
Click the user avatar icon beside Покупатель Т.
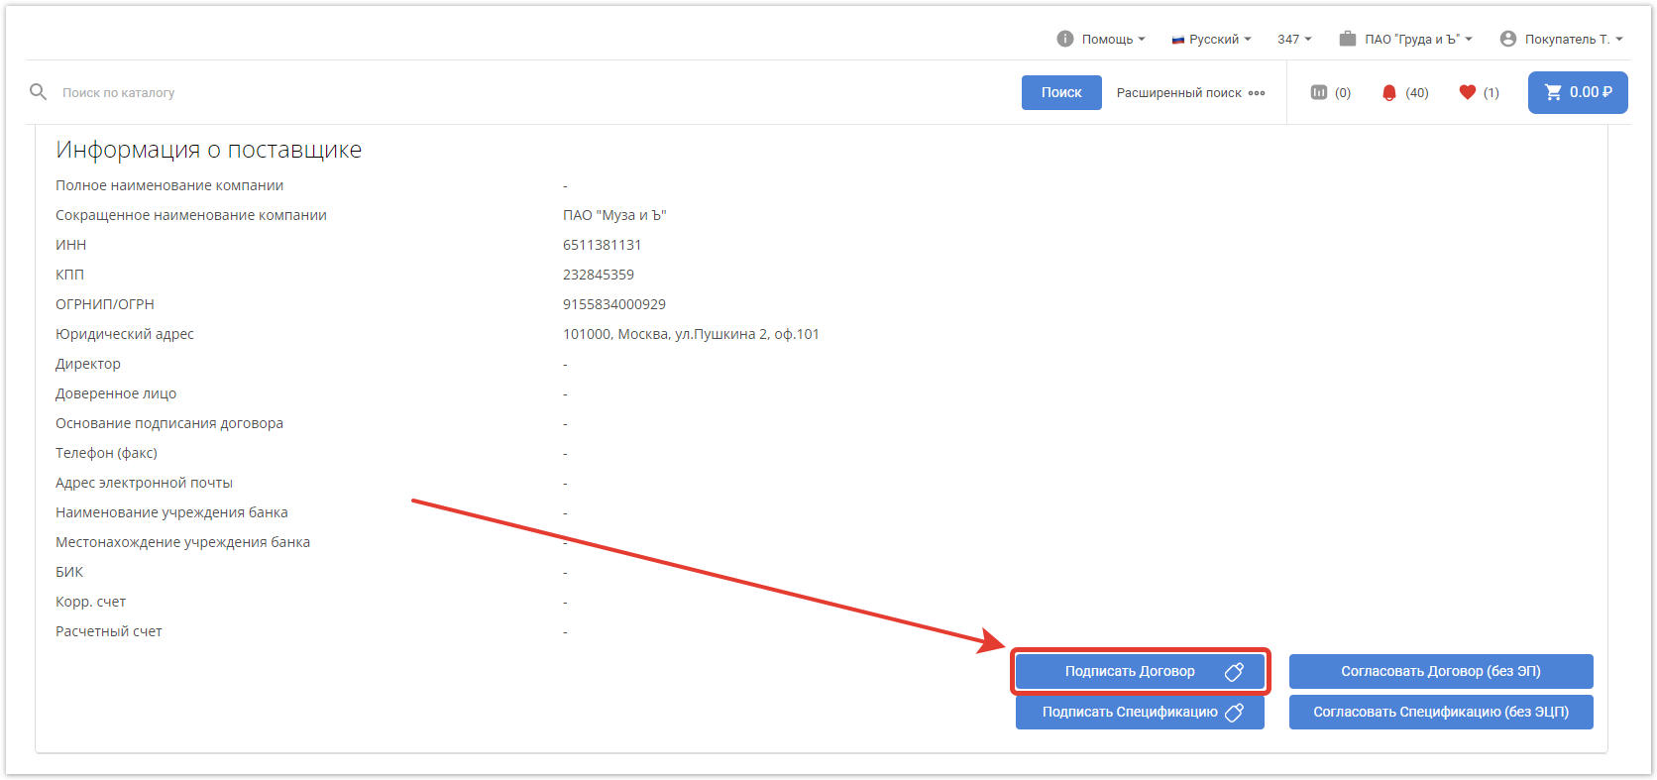pos(1507,39)
